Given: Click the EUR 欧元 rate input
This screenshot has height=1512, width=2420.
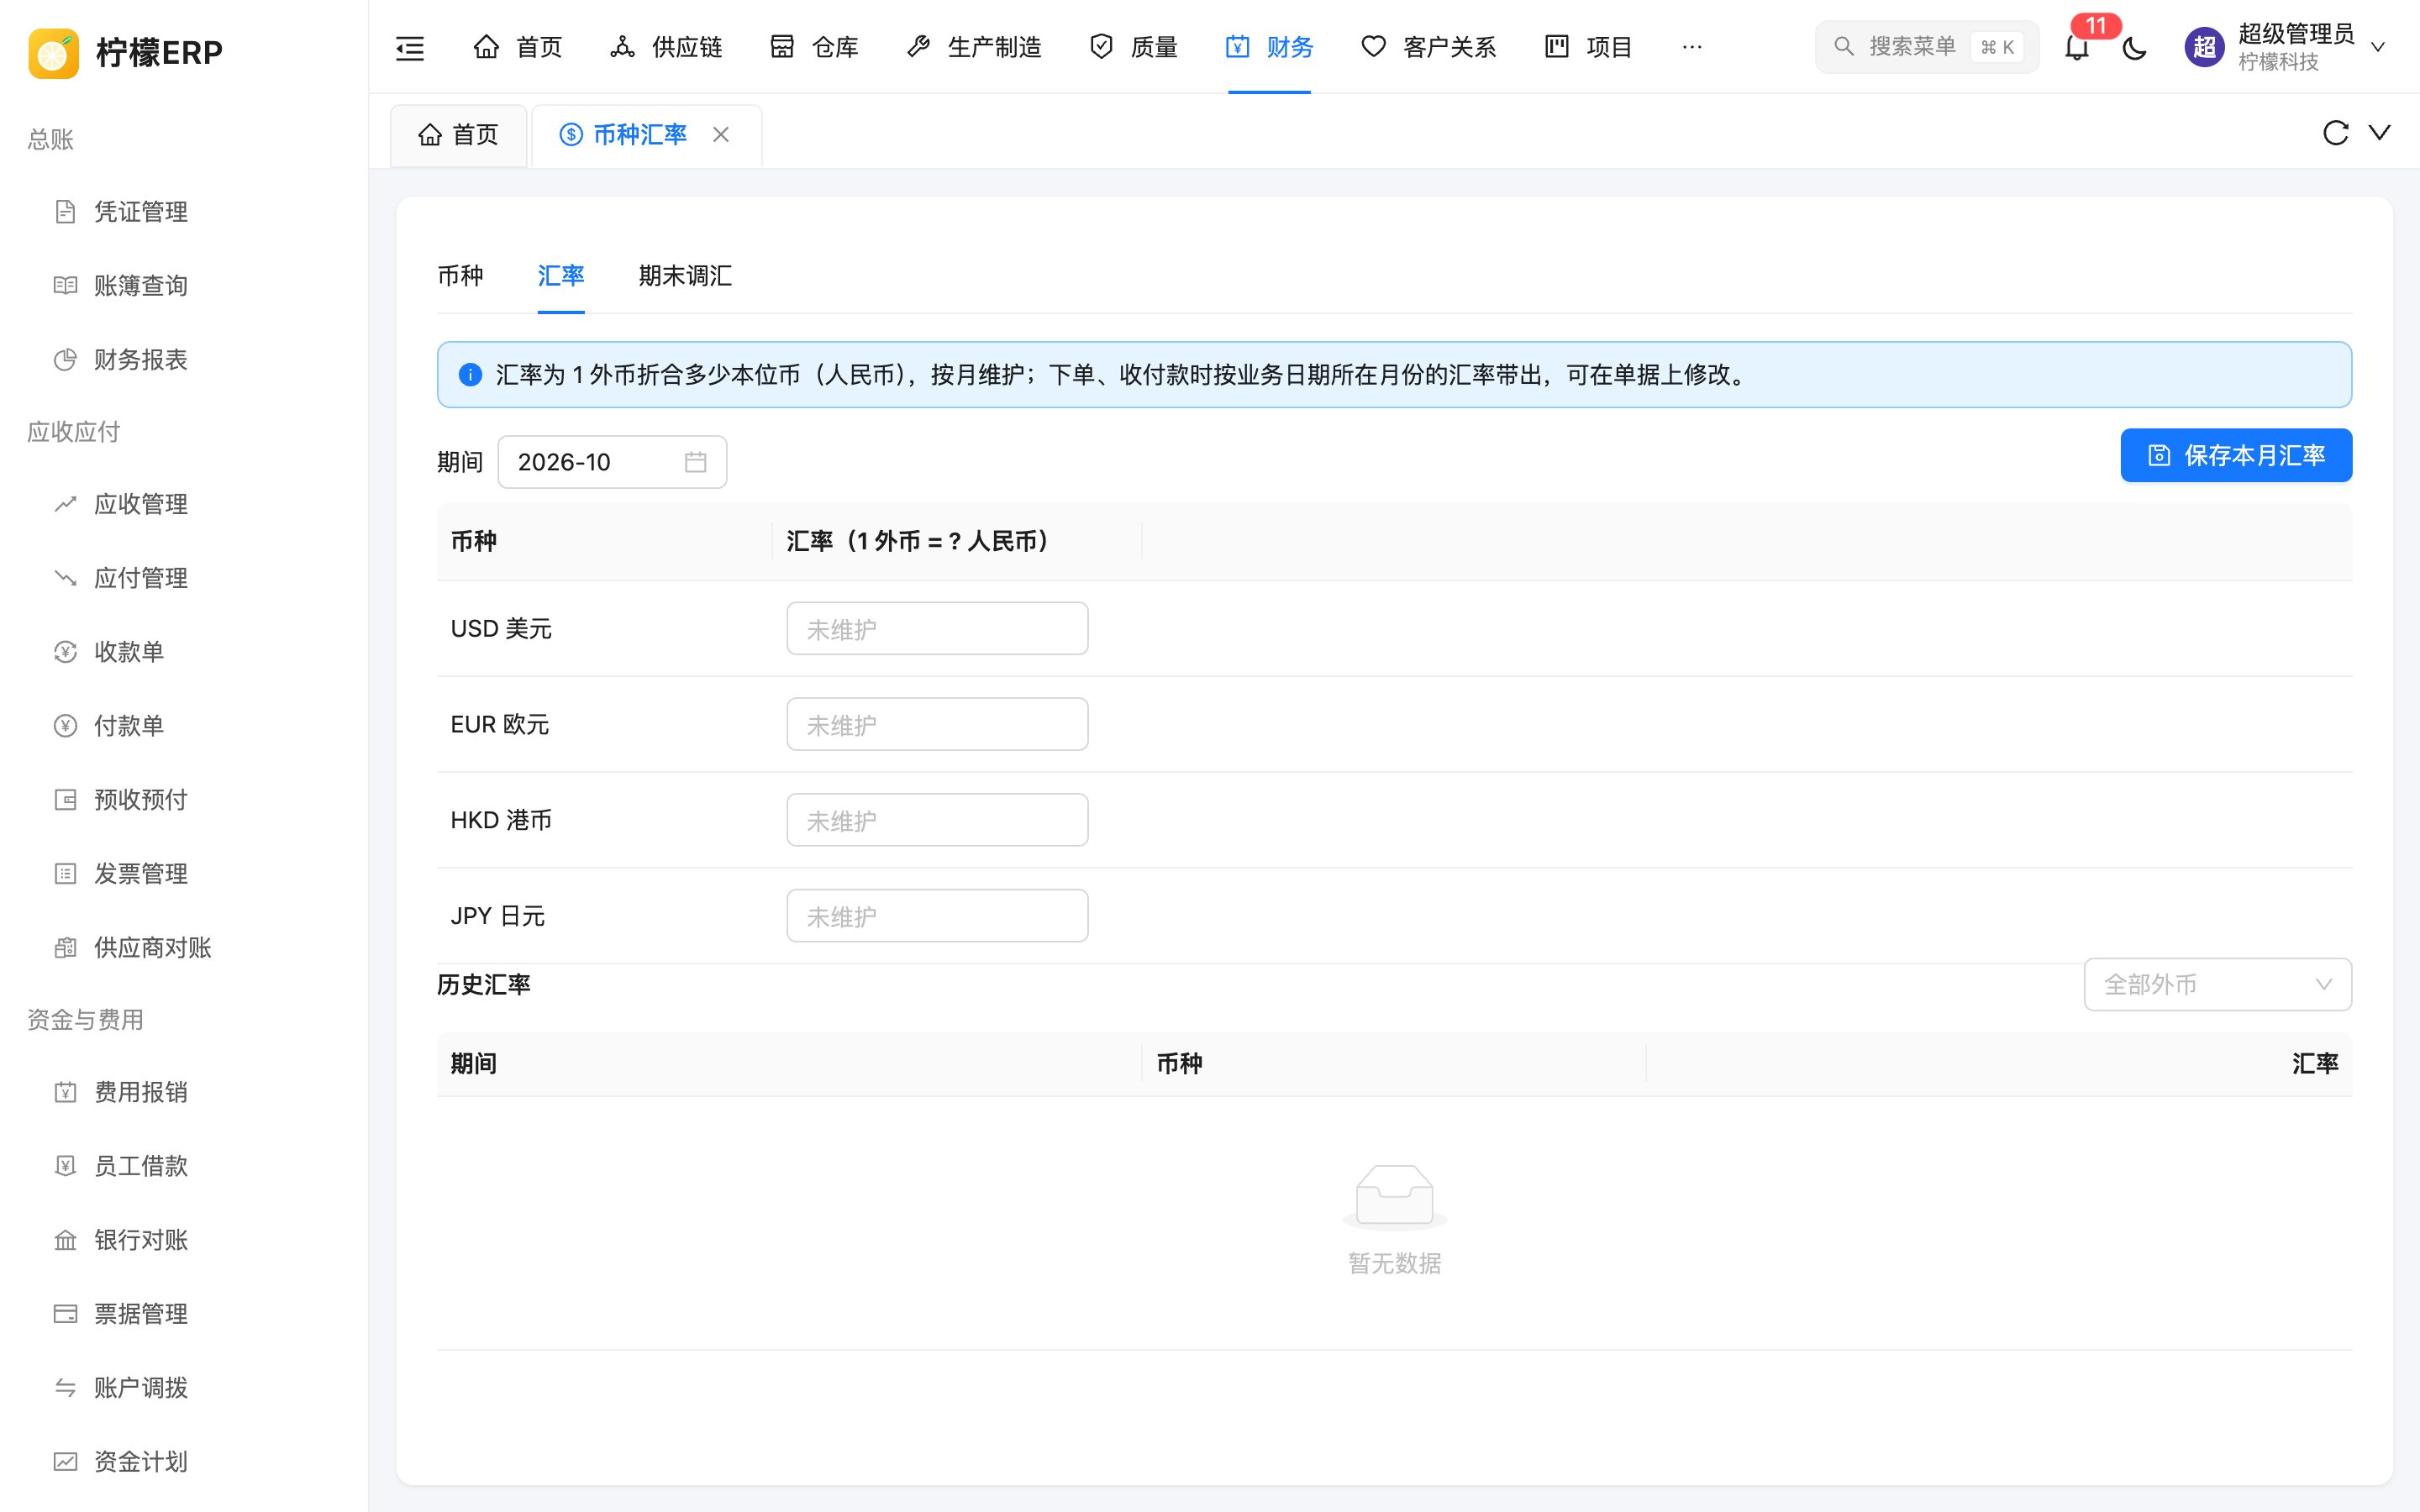Looking at the screenshot, I should [937, 724].
